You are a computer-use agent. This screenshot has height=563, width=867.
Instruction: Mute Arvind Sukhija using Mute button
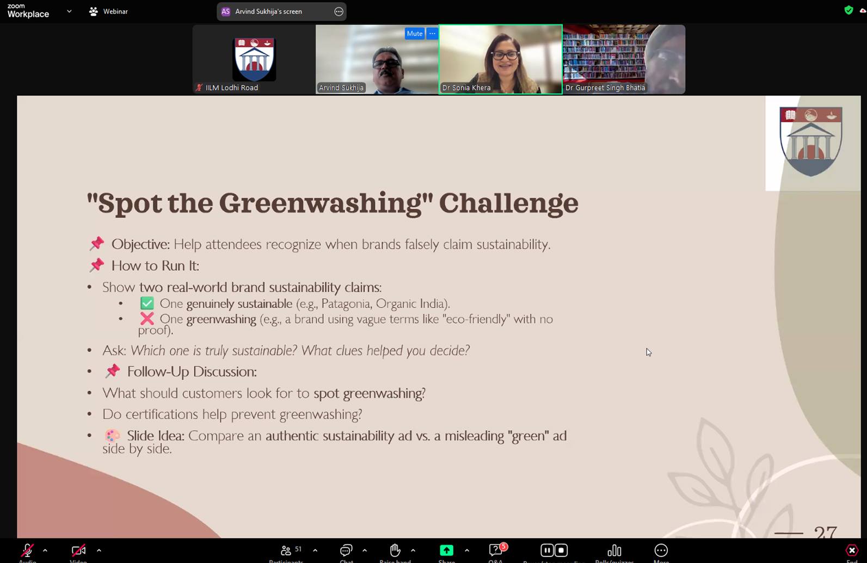click(x=414, y=34)
